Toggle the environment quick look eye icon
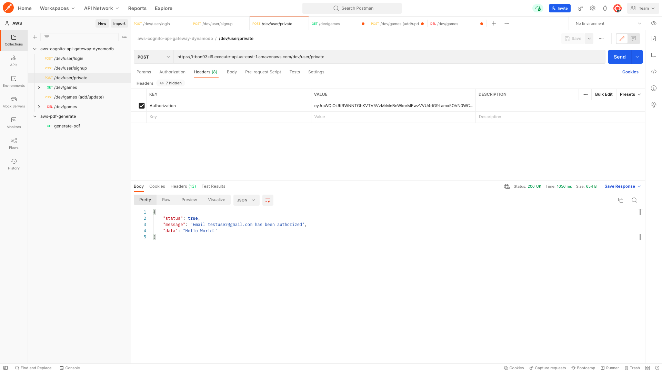 653,23
